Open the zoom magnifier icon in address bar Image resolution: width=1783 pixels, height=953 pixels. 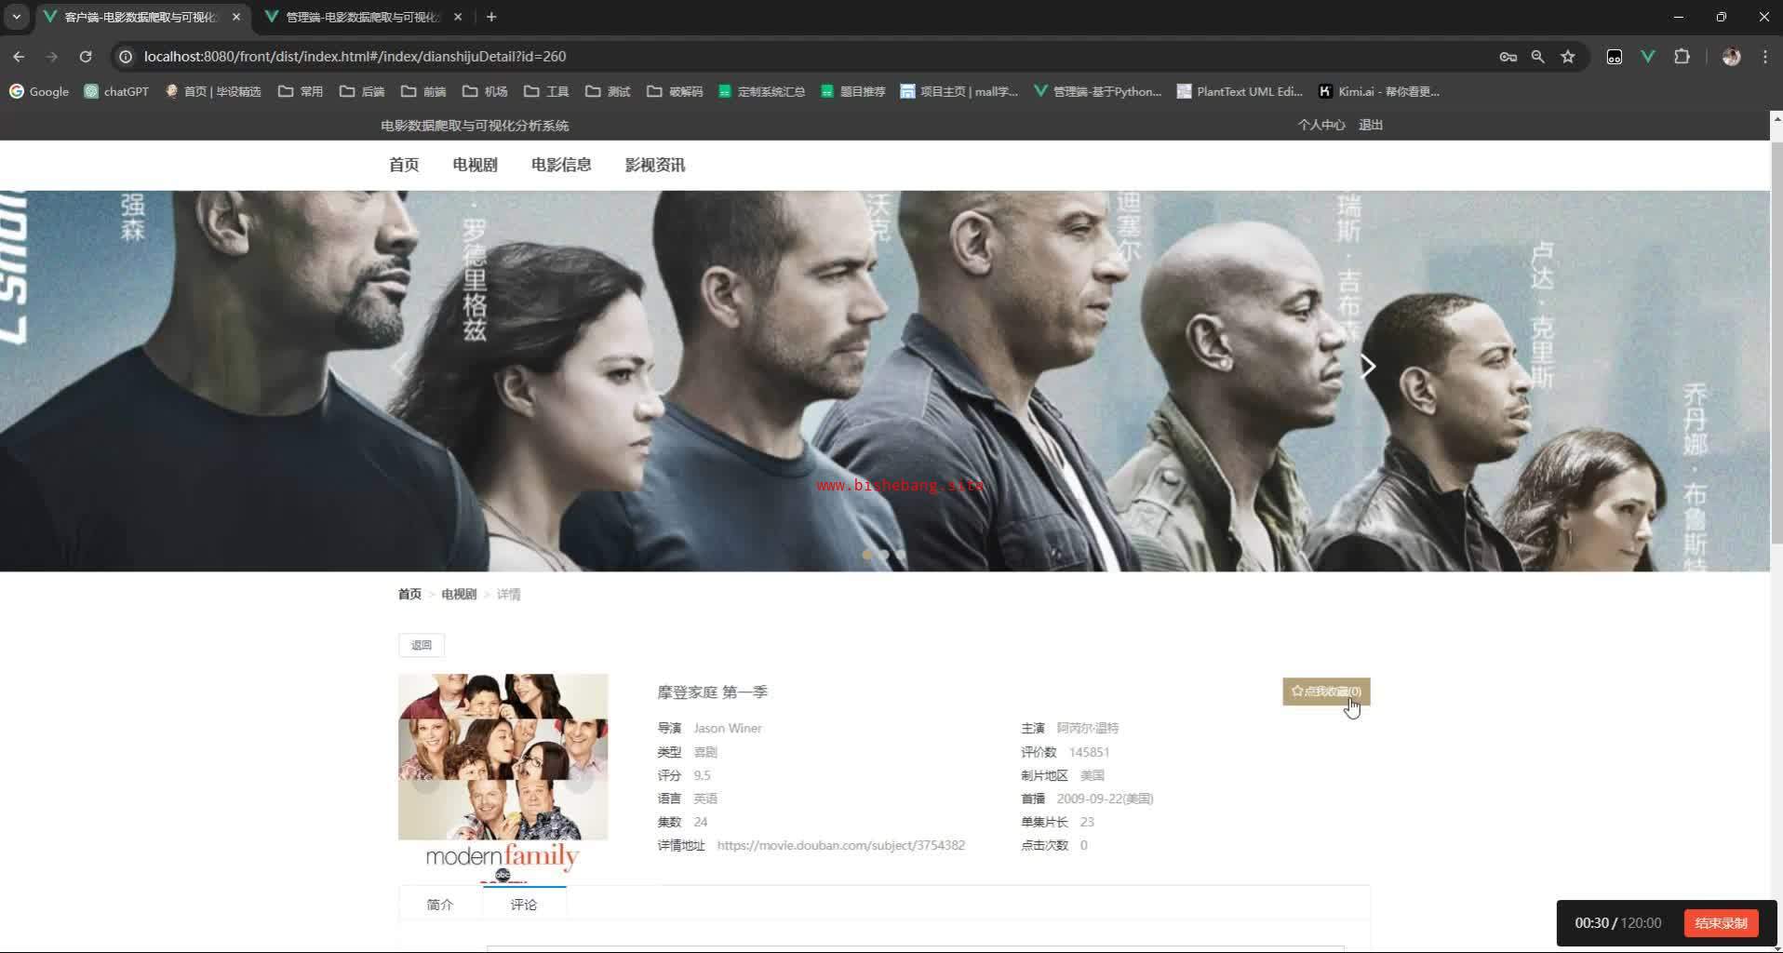pos(1538,57)
